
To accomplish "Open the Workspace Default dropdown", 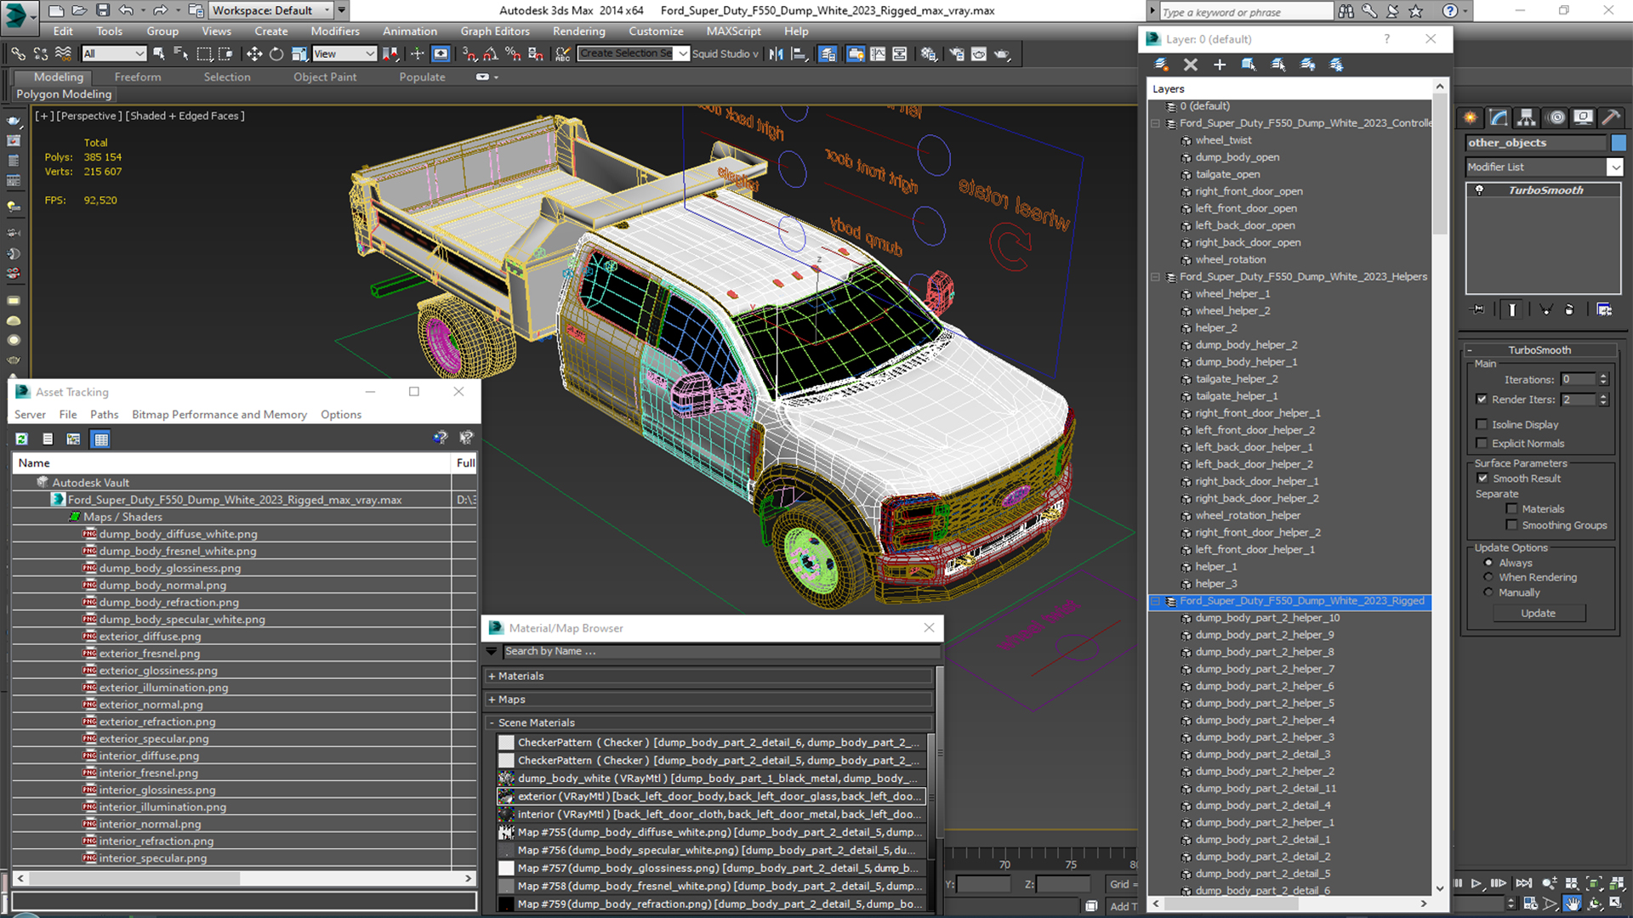I will point(327,10).
